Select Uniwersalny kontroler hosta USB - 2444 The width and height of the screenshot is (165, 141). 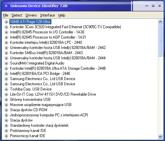coord(58,58)
